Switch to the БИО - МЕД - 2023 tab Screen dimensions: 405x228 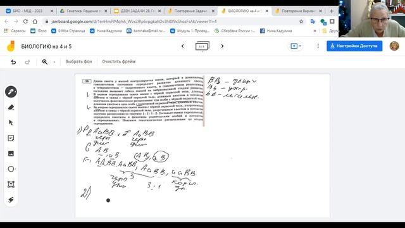[x=27, y=11]
